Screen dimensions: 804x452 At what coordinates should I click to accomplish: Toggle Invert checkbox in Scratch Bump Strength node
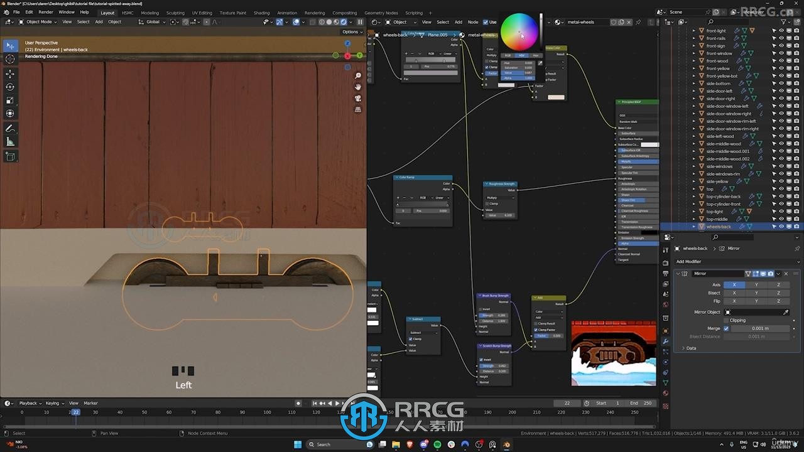tap(481, 360)
